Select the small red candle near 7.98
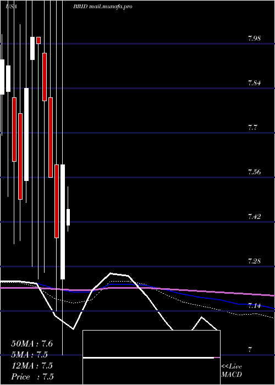Image resolution: width=275 pixels, height=385 pixels. click(x=38, y=40)
